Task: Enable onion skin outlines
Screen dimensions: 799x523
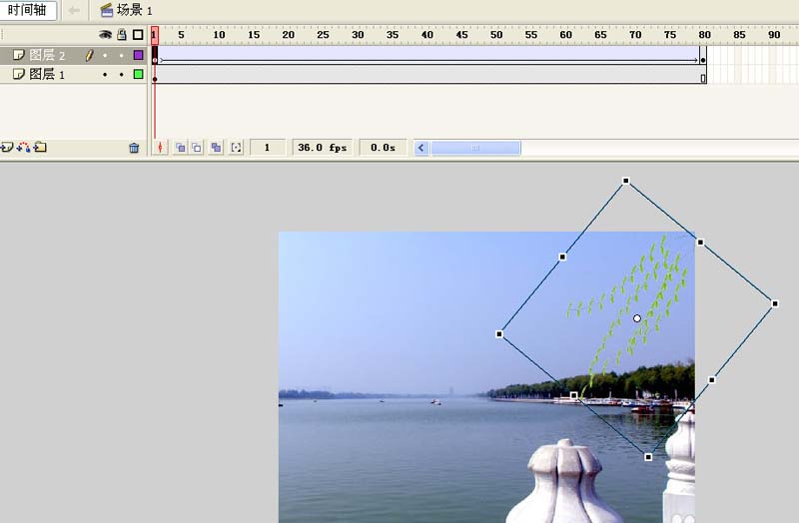Action: (197, 148)
